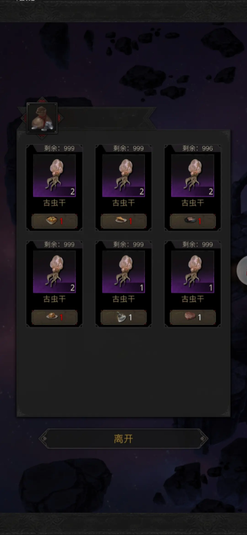
Task: Click the food bowl currency icon
Action: tap(51, 220)
